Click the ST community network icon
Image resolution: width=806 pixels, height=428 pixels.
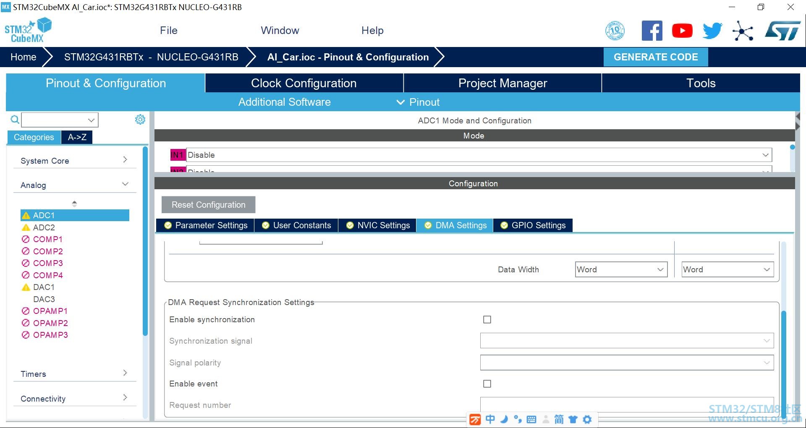743,31
